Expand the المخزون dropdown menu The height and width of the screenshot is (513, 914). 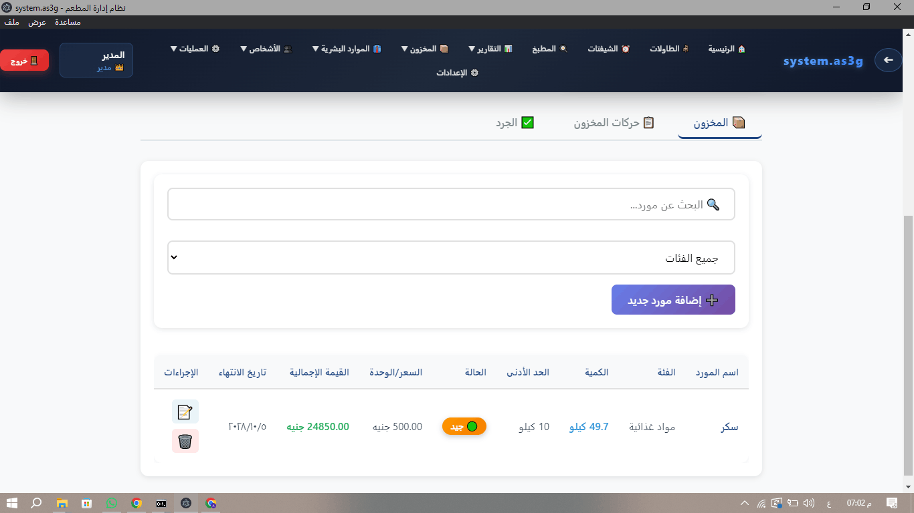tap(426, 49)
